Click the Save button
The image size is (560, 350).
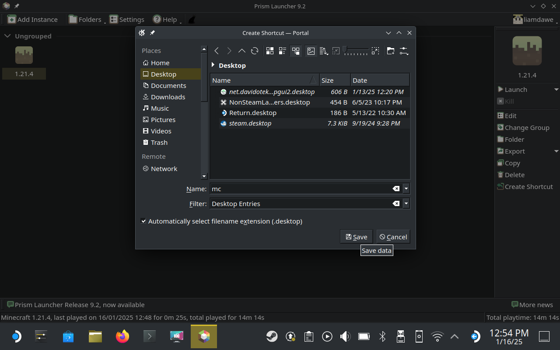click(x=356, y=237)
